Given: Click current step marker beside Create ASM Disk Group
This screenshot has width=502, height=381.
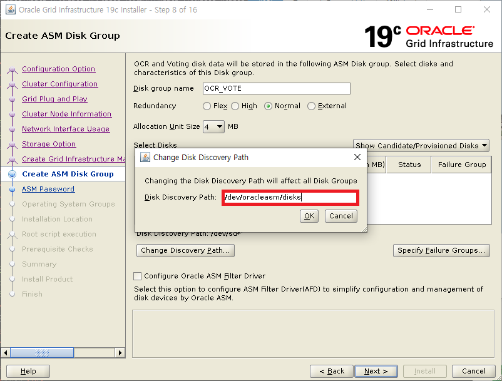Looking at the screenshot, I should point(12,175).
